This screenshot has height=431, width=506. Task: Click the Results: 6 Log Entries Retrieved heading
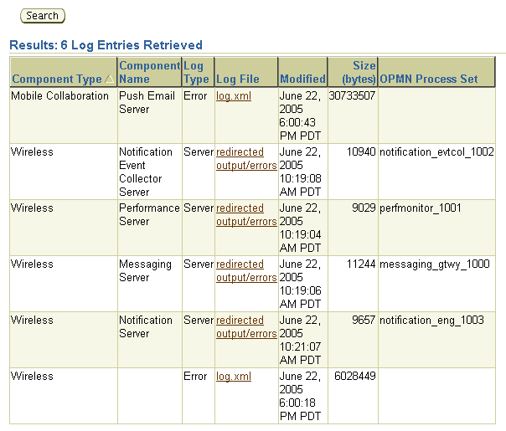(106, 45)
